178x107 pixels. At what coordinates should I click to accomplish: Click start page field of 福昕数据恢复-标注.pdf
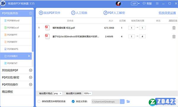(131, 28)
